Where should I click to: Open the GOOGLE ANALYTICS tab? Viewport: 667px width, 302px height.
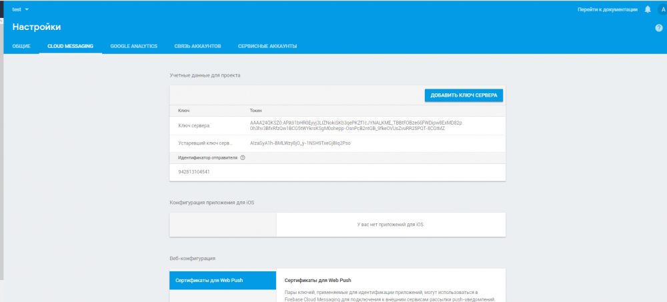point(133,46)
